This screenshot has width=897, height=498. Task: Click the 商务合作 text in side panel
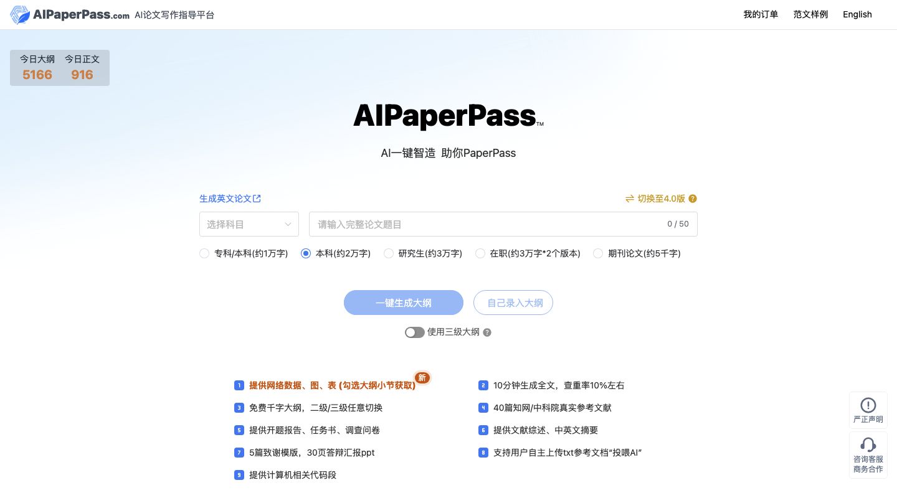[x=868, y=469]
